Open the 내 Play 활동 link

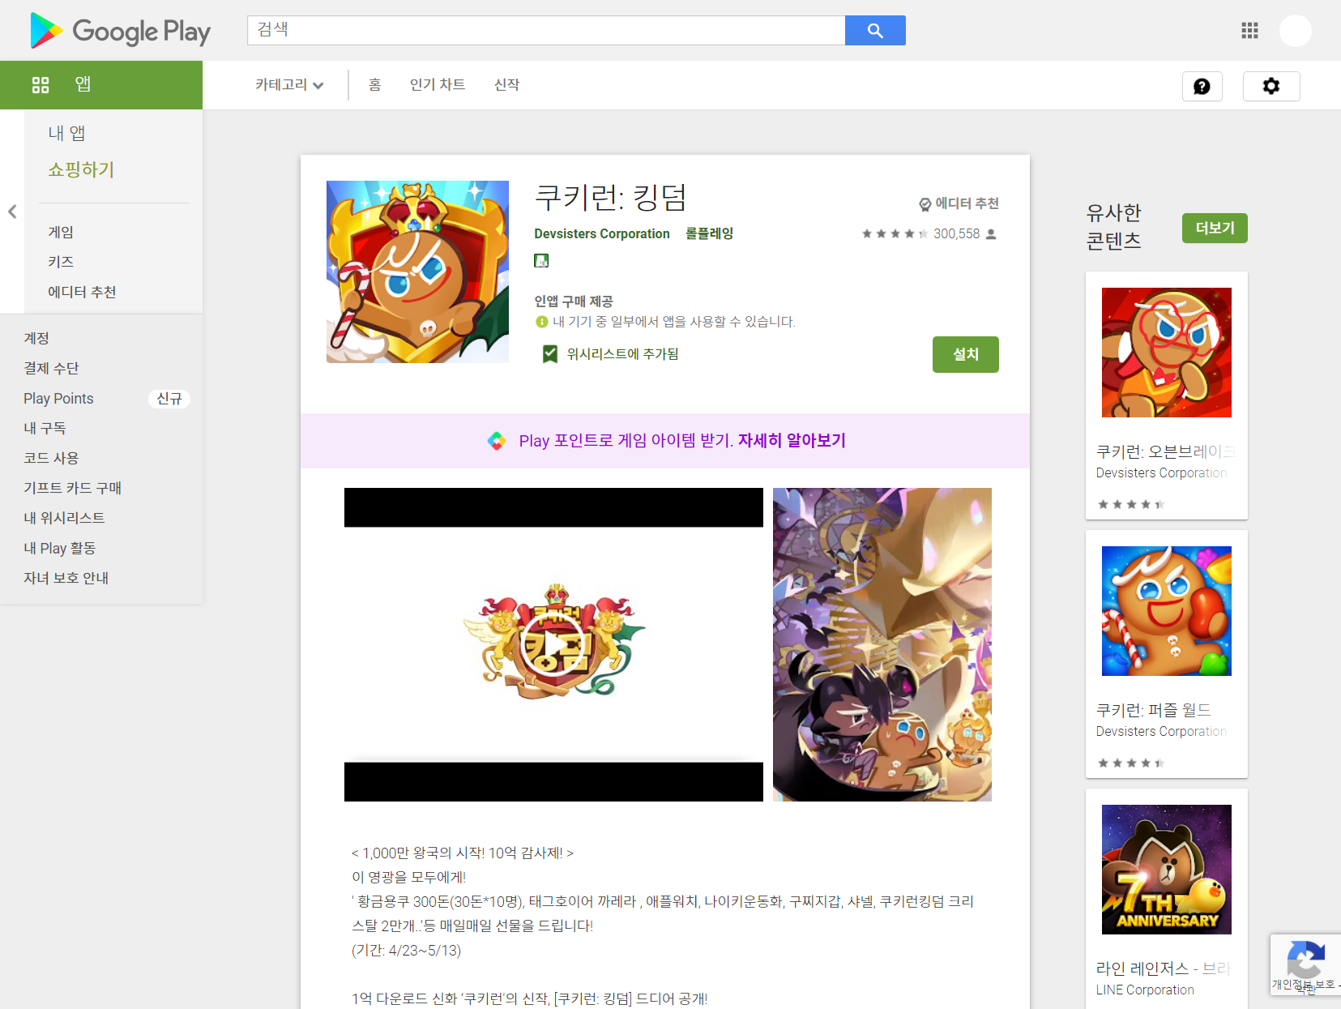pyautogui.click(x=59, y=549)
